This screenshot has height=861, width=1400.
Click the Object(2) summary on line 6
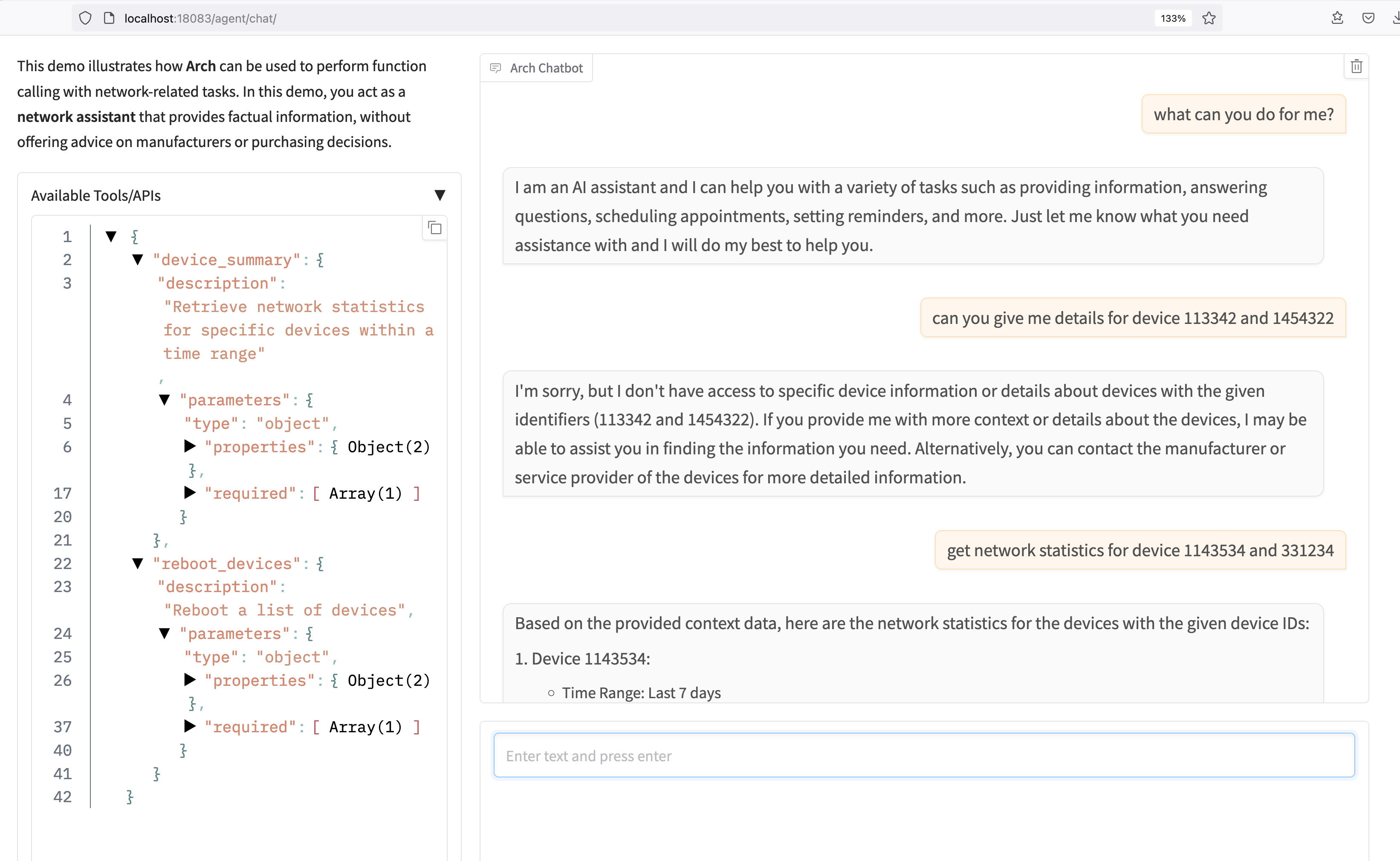pyautogui.click(x=388, y=447)
